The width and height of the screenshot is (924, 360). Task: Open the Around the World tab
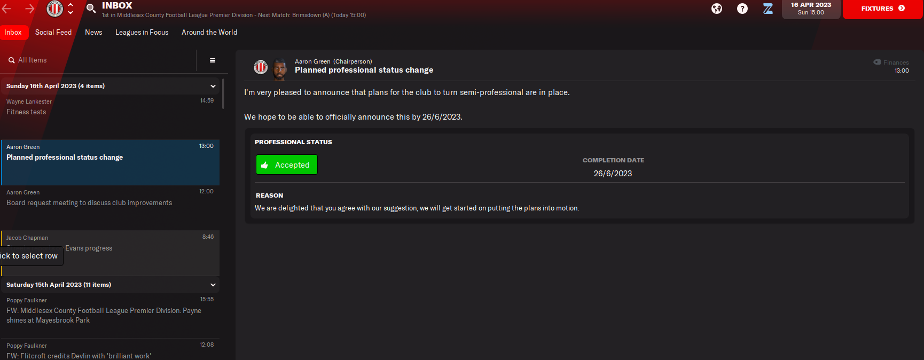[x=209, y=33]
